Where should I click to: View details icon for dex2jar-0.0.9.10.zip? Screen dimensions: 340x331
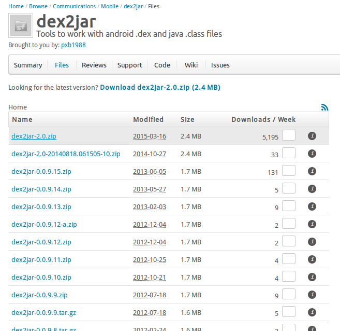[312, 277]
